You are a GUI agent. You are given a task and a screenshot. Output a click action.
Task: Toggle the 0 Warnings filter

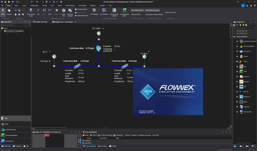tap(118, 135)
